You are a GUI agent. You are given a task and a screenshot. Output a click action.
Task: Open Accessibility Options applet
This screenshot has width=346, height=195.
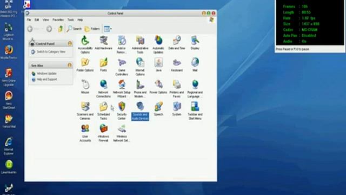pyautogui.click(x=85, y=44)
